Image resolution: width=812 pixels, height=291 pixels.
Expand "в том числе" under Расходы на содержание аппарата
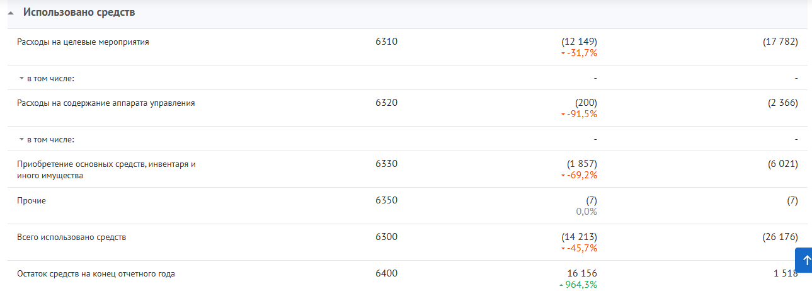point(48,140)
